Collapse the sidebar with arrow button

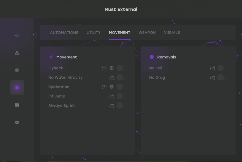click(x=34, y=35)
